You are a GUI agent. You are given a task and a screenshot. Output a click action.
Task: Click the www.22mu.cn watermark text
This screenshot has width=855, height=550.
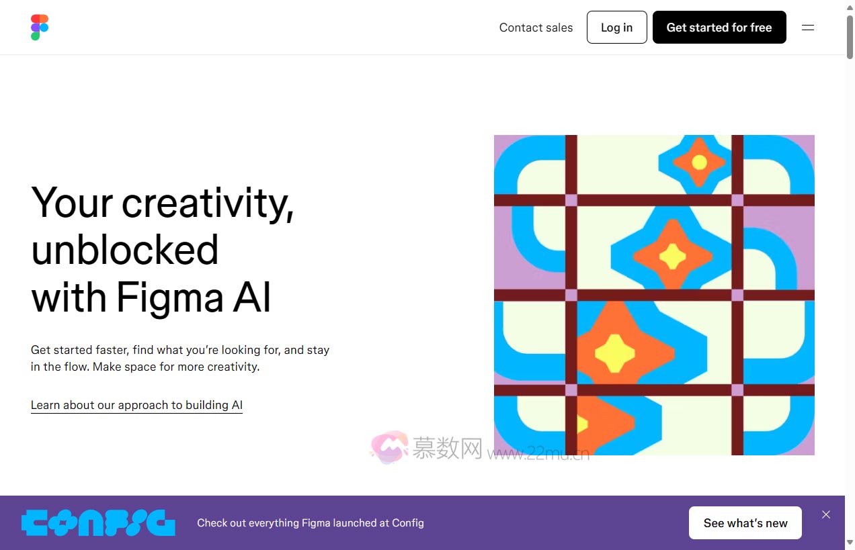click(538, 454)
